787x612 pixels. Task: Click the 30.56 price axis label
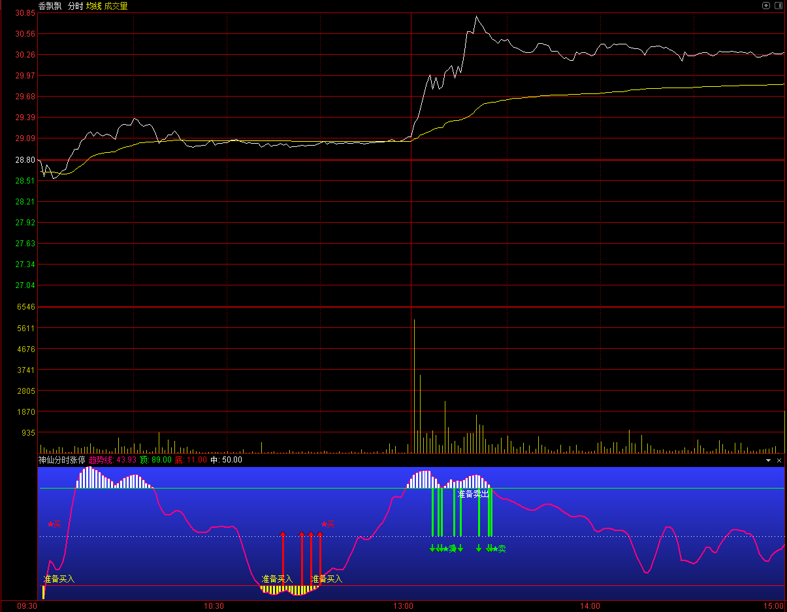[25, 34]
